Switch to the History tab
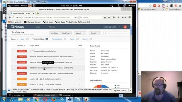This screenshot has height=102, width=182. (x=85, y=39)
